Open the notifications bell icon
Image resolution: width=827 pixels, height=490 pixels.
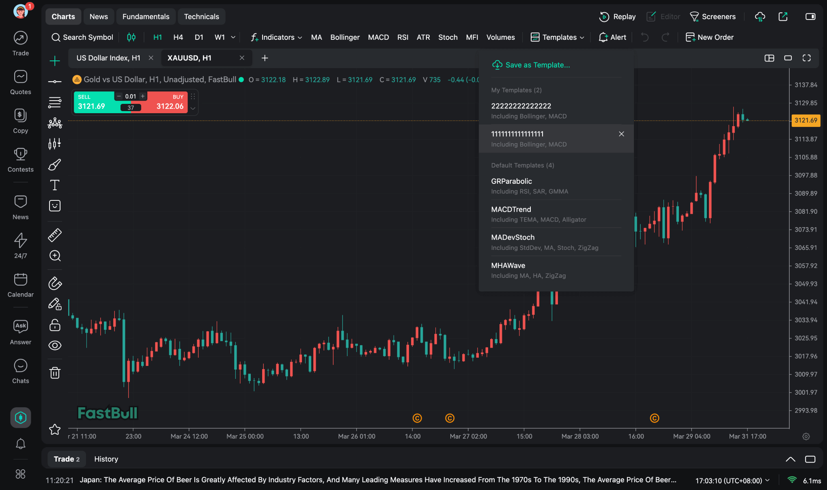(20, 444)
